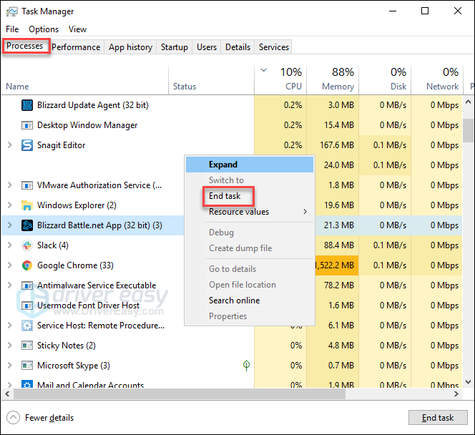Choose Expand in the context menu
The width and height of the screenshot is (475, 435).
click(250, 165)
